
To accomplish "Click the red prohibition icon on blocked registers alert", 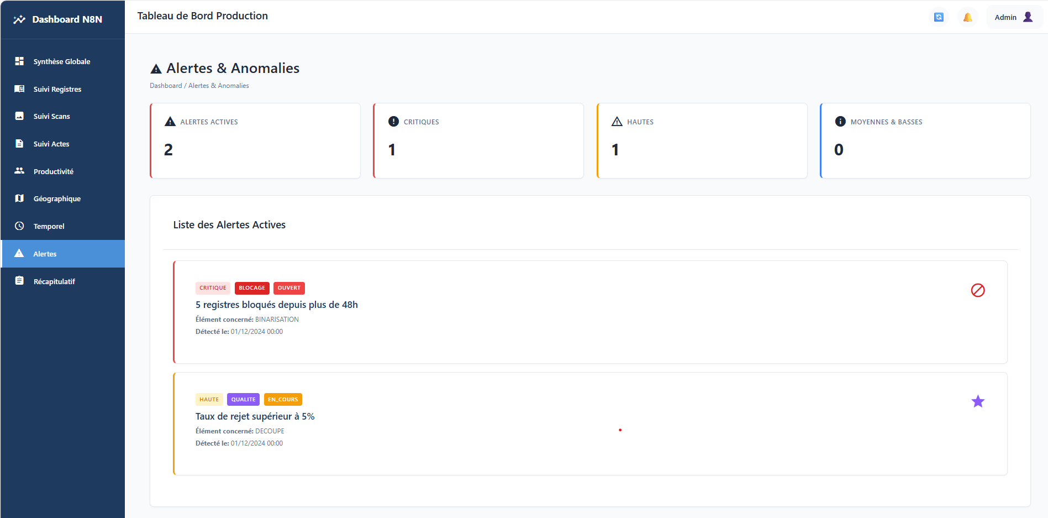I will click(978, 290).
